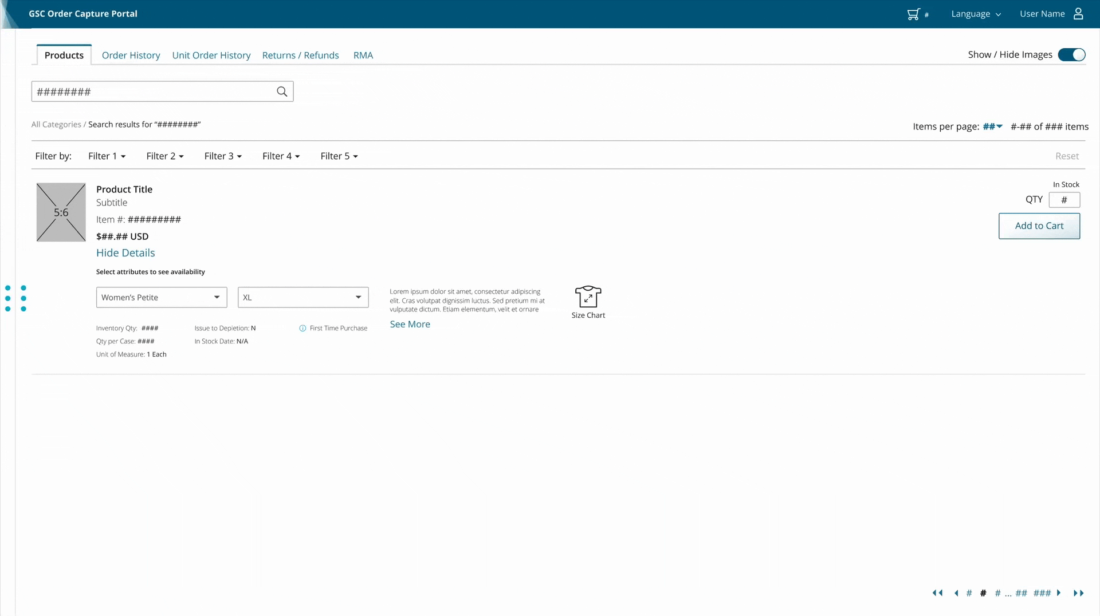Open the Returns / Refunds tab
Image resolution: width=1100 pixels, height=616 pixels.
click(x=301, y=56)
